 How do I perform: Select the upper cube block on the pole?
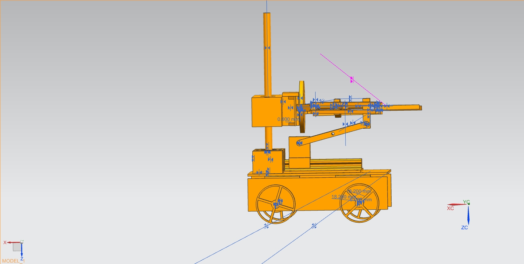click(x=266, y=111)
